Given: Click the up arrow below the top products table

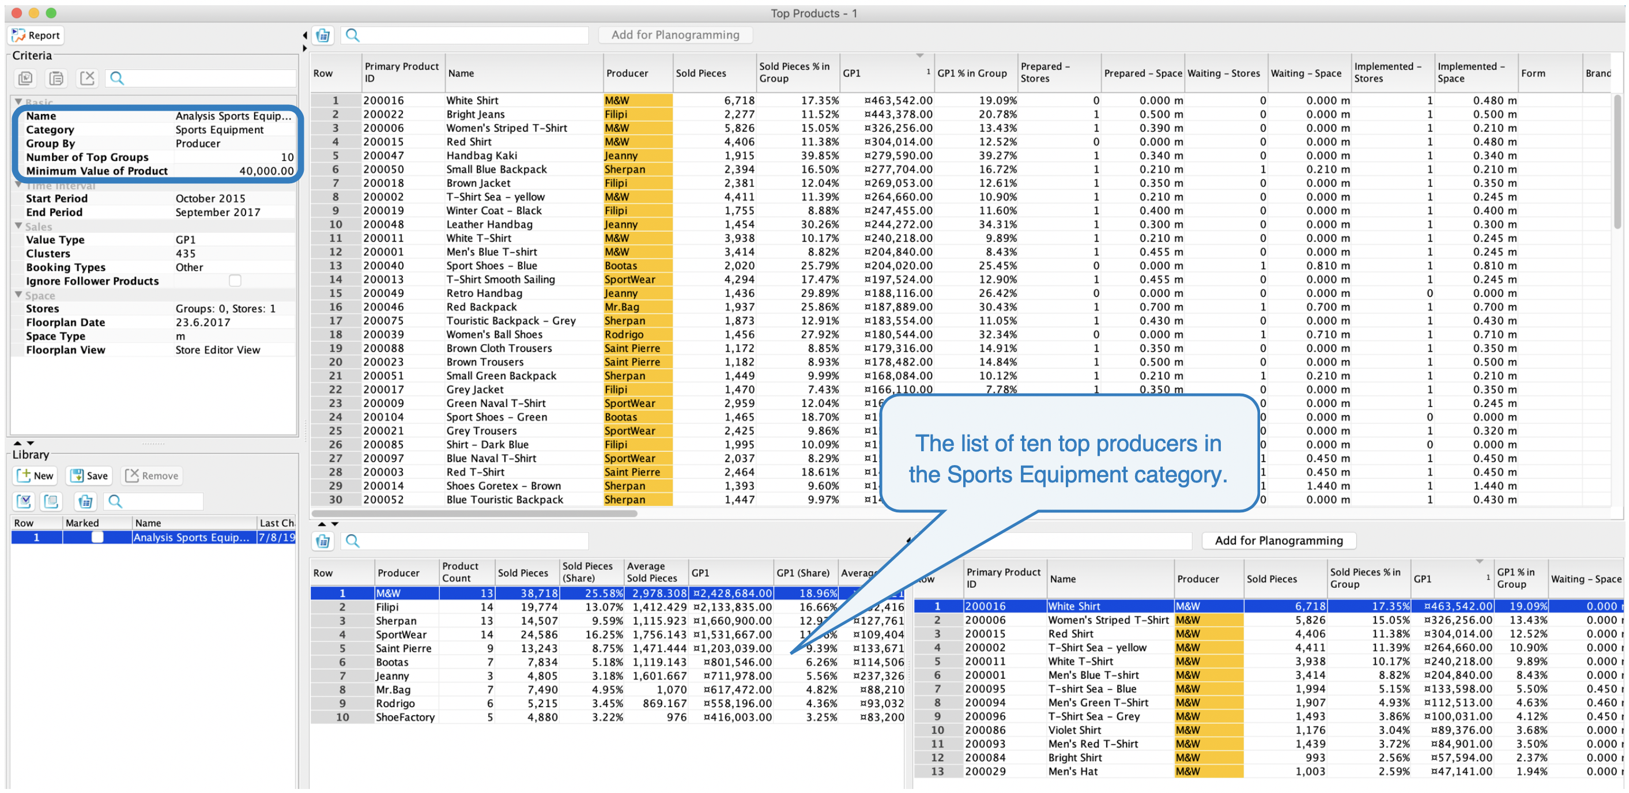Looking at the screenshot, I should [322, 524].
